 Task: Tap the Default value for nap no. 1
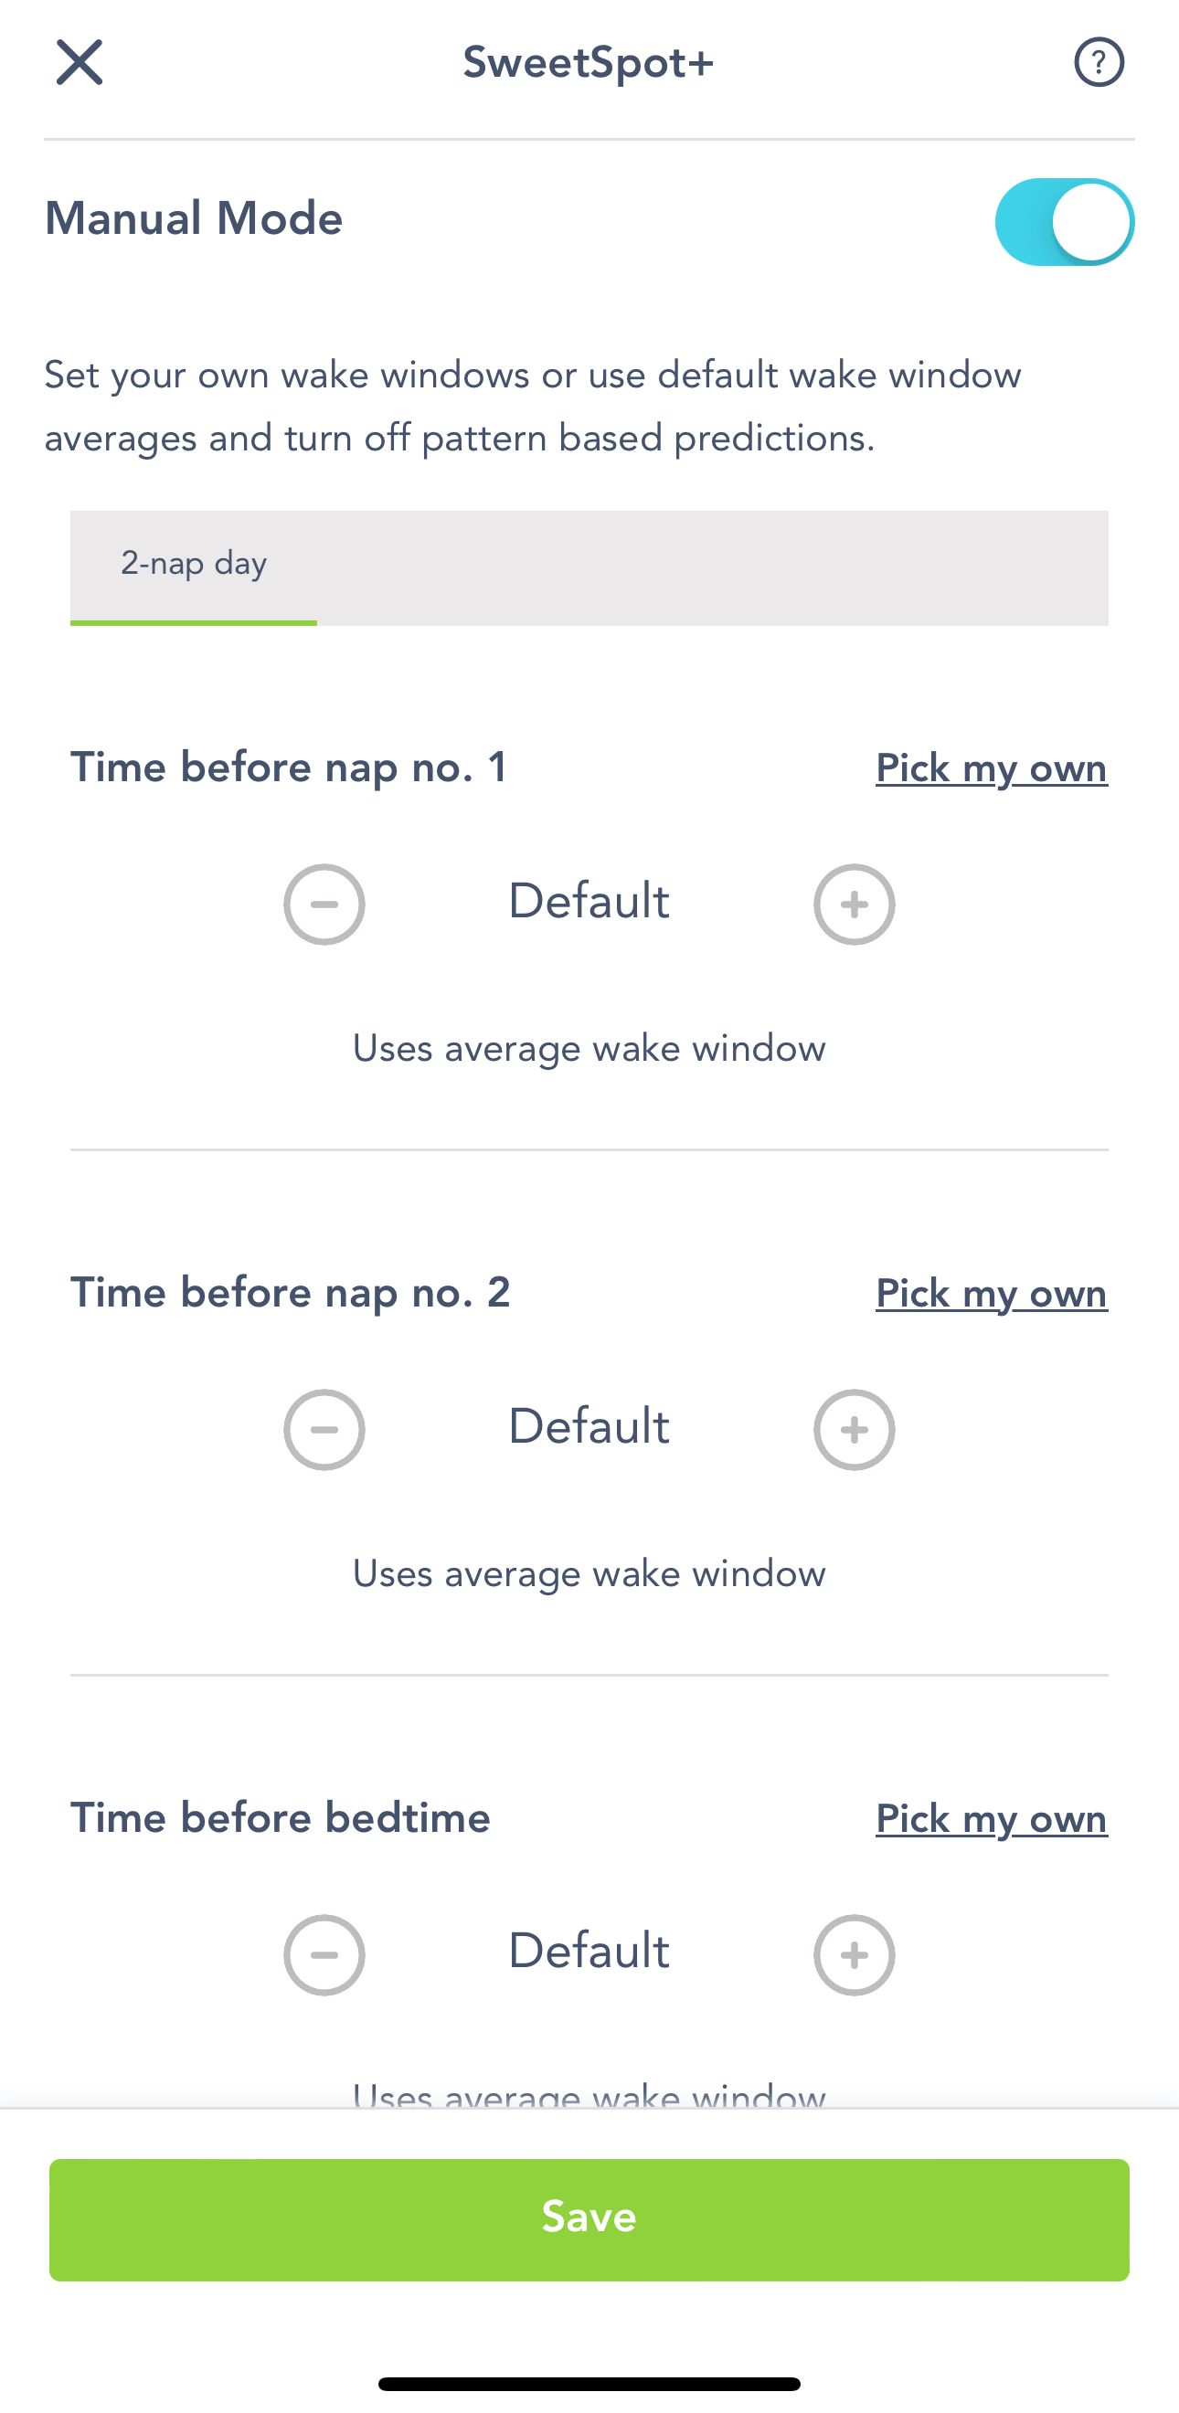pos(589,902)
